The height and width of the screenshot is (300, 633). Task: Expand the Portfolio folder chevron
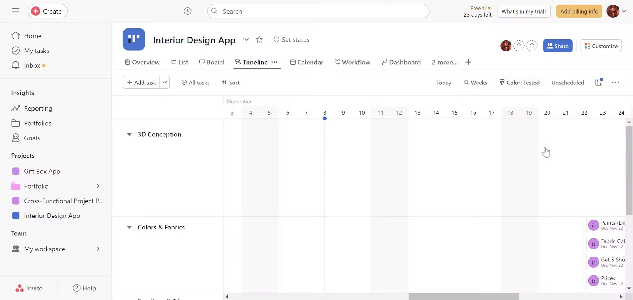[98, 186]
